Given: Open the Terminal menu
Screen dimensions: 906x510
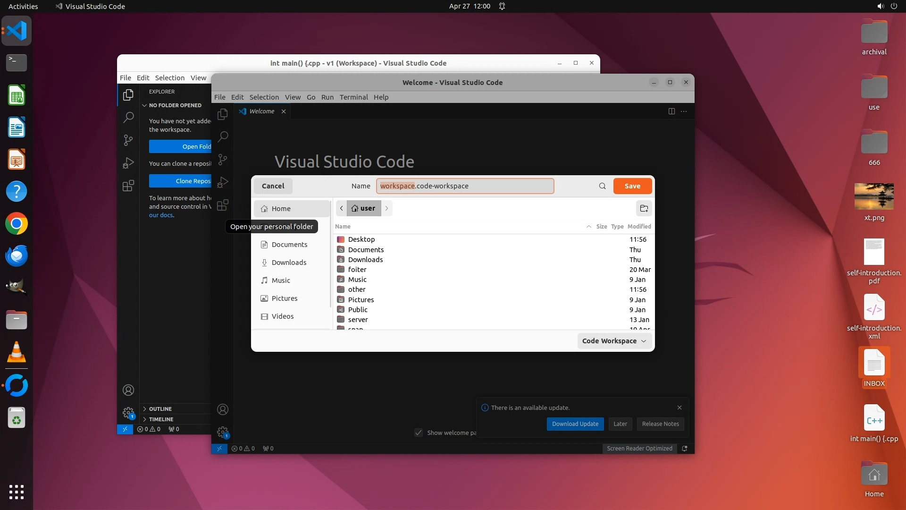Looking at the screenshot, I should point(353,97).
